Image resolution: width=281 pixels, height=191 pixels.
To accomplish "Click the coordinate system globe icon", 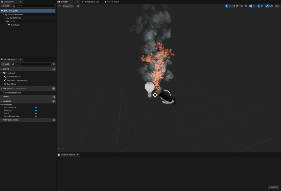I will click(x=241, y=6).
